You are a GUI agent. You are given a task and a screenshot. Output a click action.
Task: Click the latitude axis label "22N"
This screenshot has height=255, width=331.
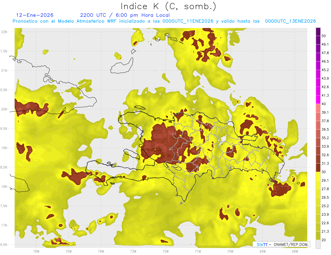(x=4, y=32)
